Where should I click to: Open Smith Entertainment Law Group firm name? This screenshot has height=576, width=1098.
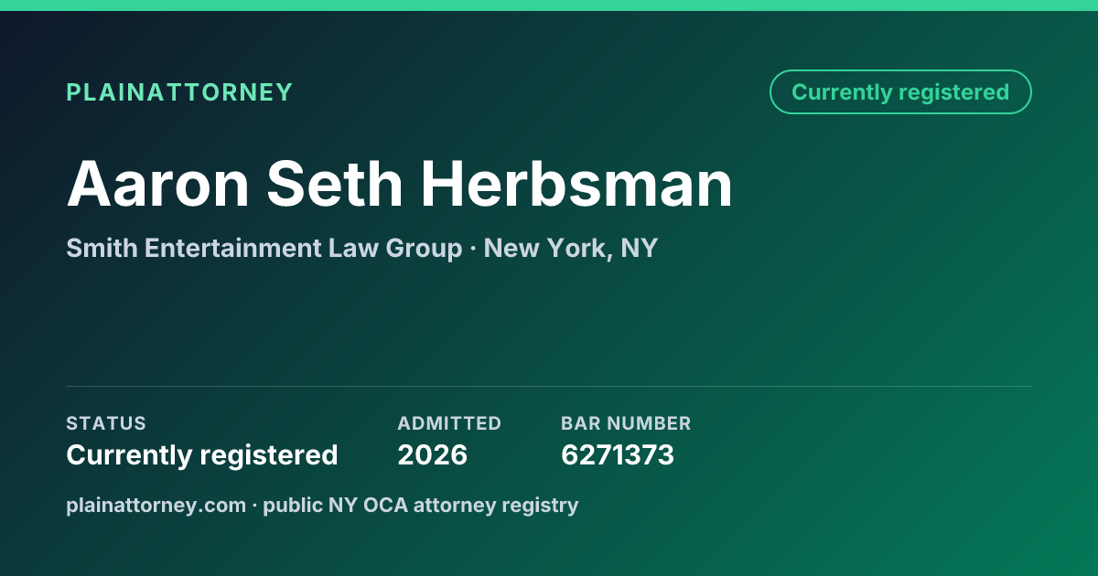(x=264, y=248)
